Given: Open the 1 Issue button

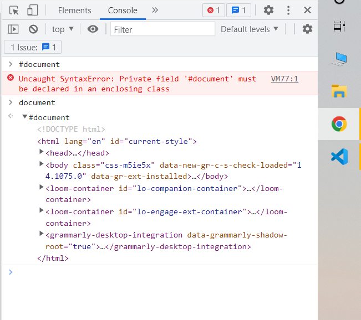Looking at the screenshot, I should (33, 47).
